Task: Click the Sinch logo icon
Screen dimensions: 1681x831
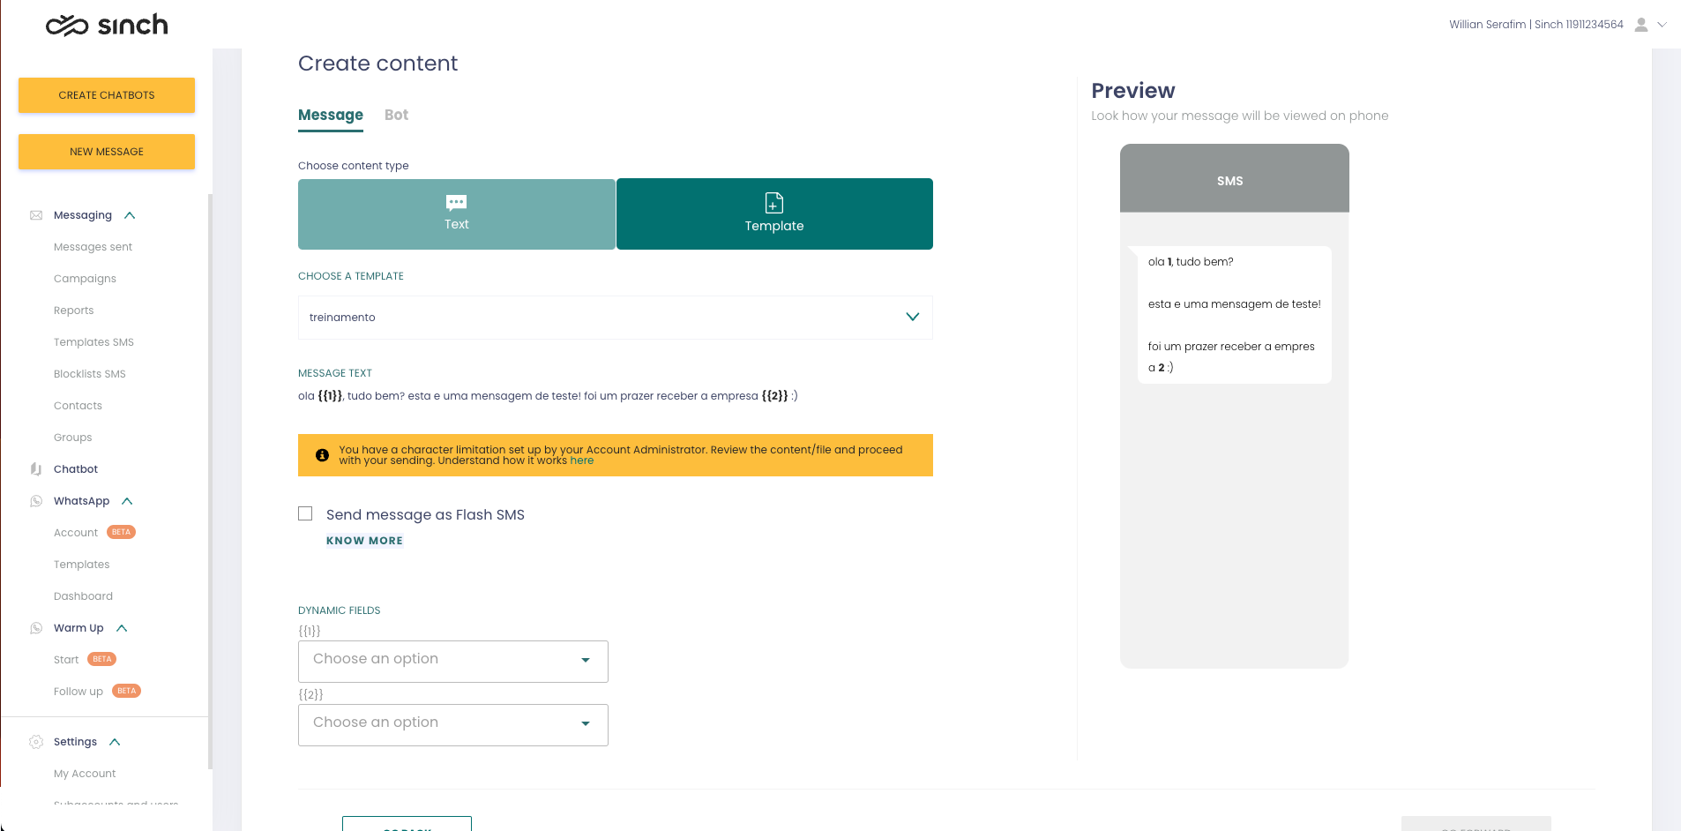Action: (67, 26)
